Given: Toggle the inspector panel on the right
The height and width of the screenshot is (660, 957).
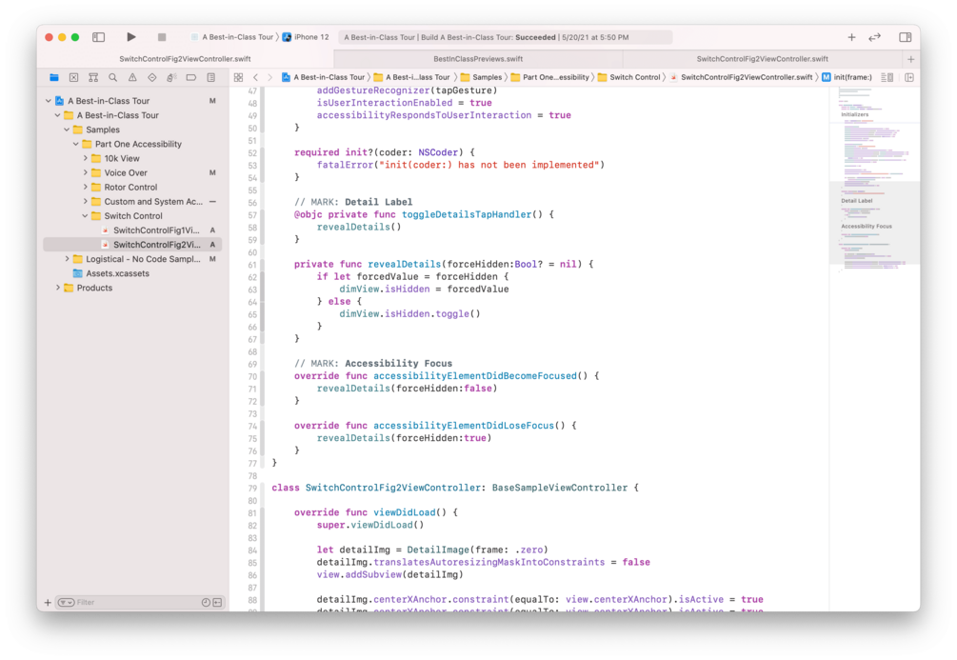Looking at the screenshot, I should (x=906, y=37).
